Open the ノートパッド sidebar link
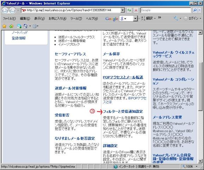 tap(20, 32)
